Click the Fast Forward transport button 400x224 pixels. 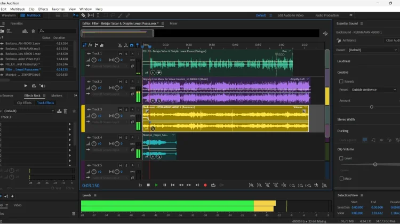[189, 185]
